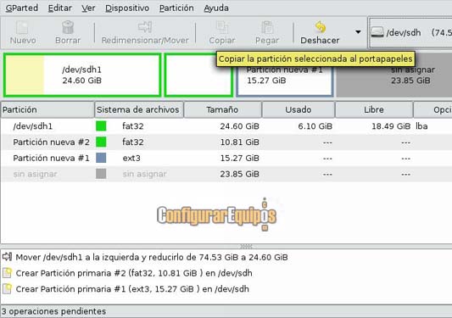Click the blue ext3 color swatch
452x318 pixels.
(101, 158)
